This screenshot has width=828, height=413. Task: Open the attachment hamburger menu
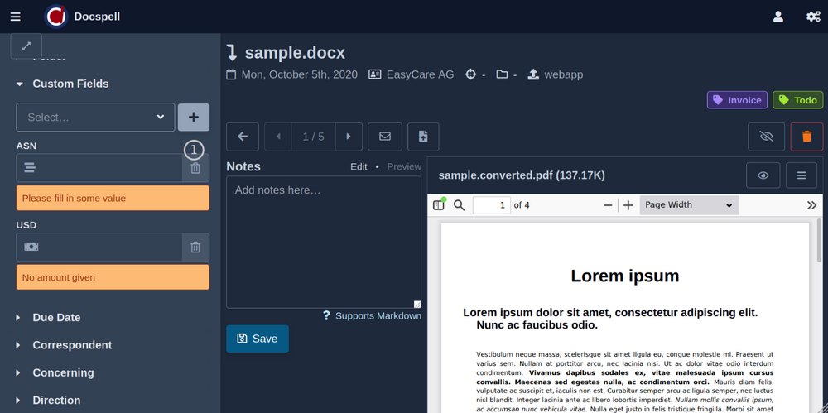(x=801, y=175)
